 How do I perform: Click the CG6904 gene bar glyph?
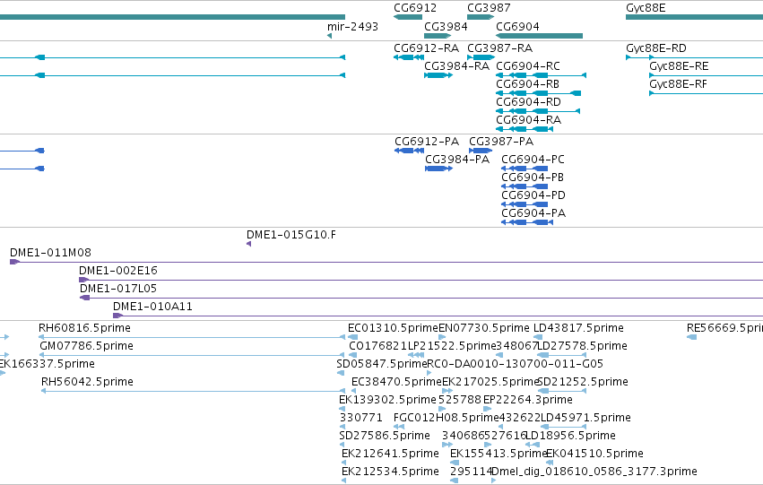[x=539, y=36]
